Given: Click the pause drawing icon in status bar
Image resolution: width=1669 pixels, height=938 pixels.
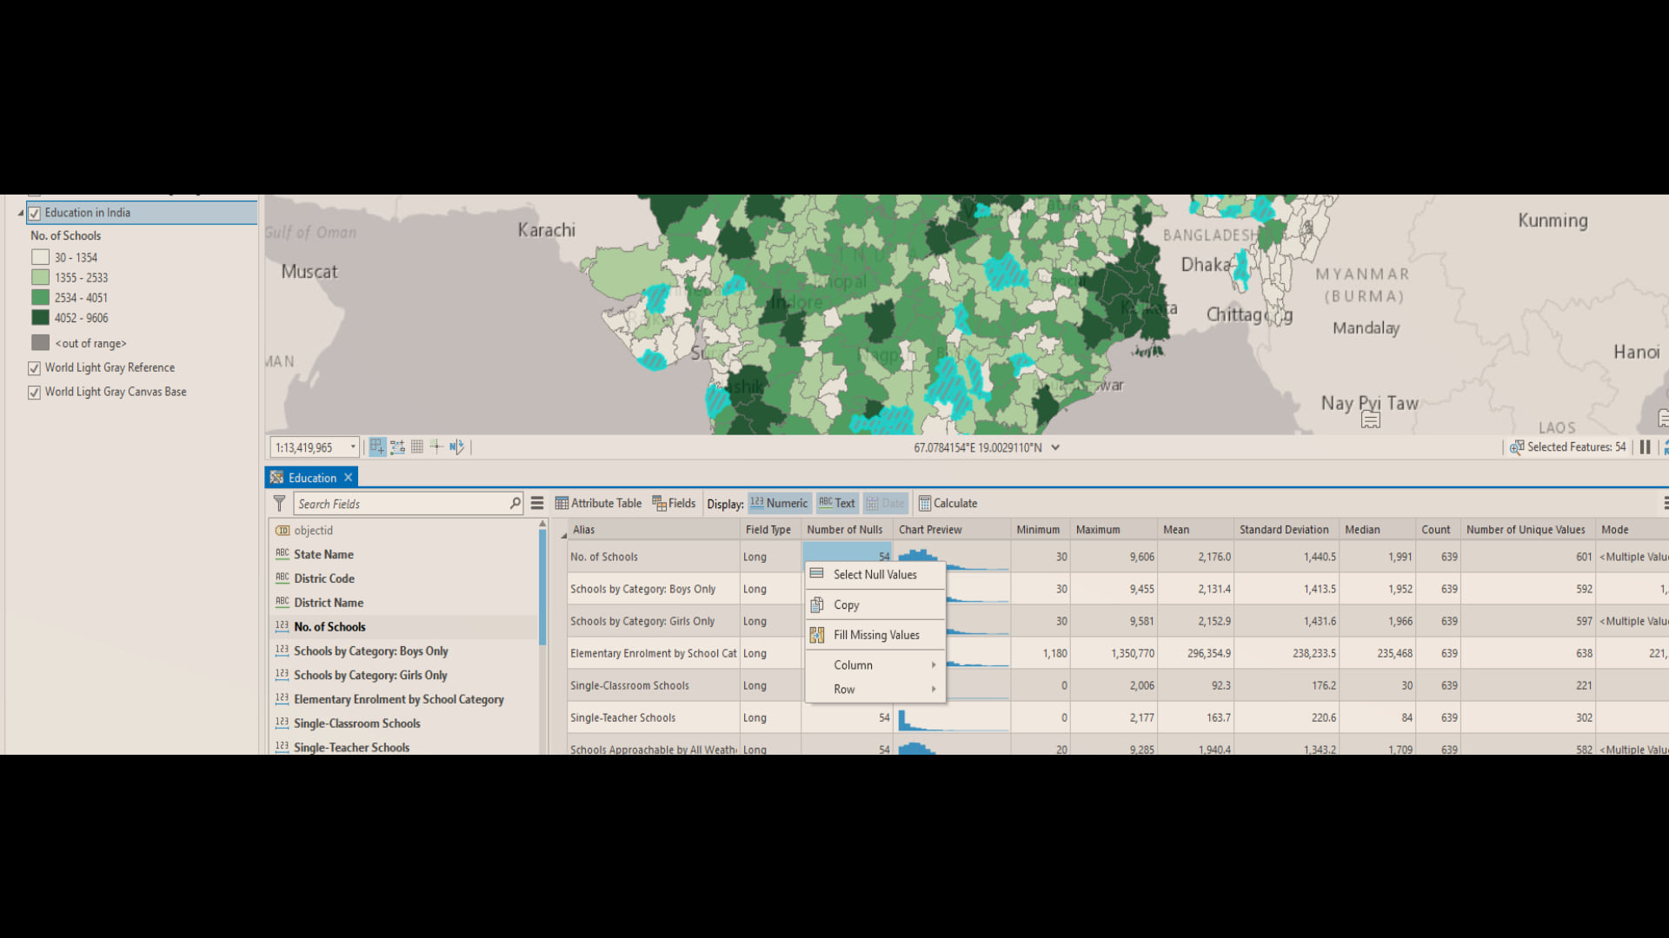Looking at the screenshot, I should (1646, 446).
